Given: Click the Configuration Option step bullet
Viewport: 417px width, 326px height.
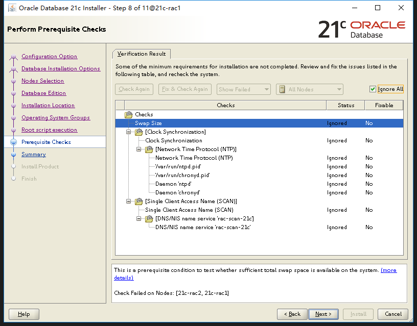Looking at the screenshot, I should tap(14, 57).
